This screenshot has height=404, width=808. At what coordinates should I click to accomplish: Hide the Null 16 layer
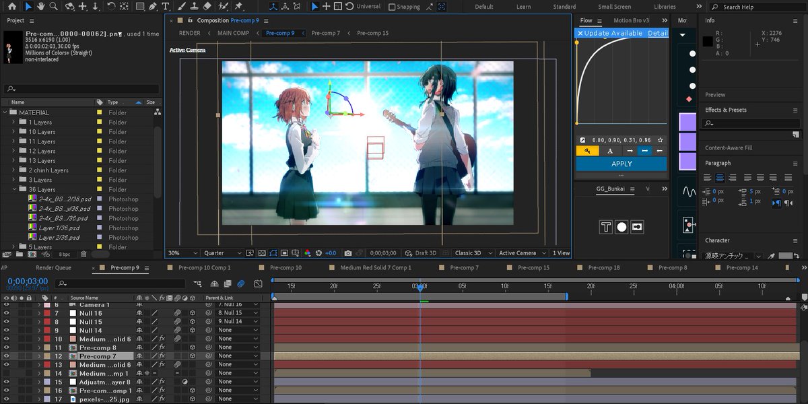[7, 313]
